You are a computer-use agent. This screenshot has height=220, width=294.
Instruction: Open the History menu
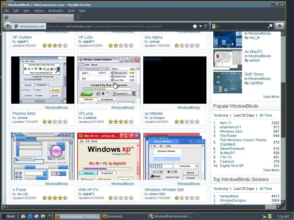pyautogui.click(x=39, y=11)
